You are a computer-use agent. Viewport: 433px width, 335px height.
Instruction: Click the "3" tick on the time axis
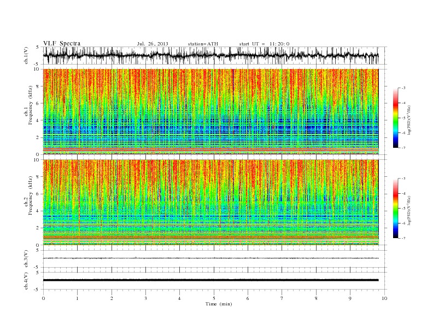[x=145, y=298]
